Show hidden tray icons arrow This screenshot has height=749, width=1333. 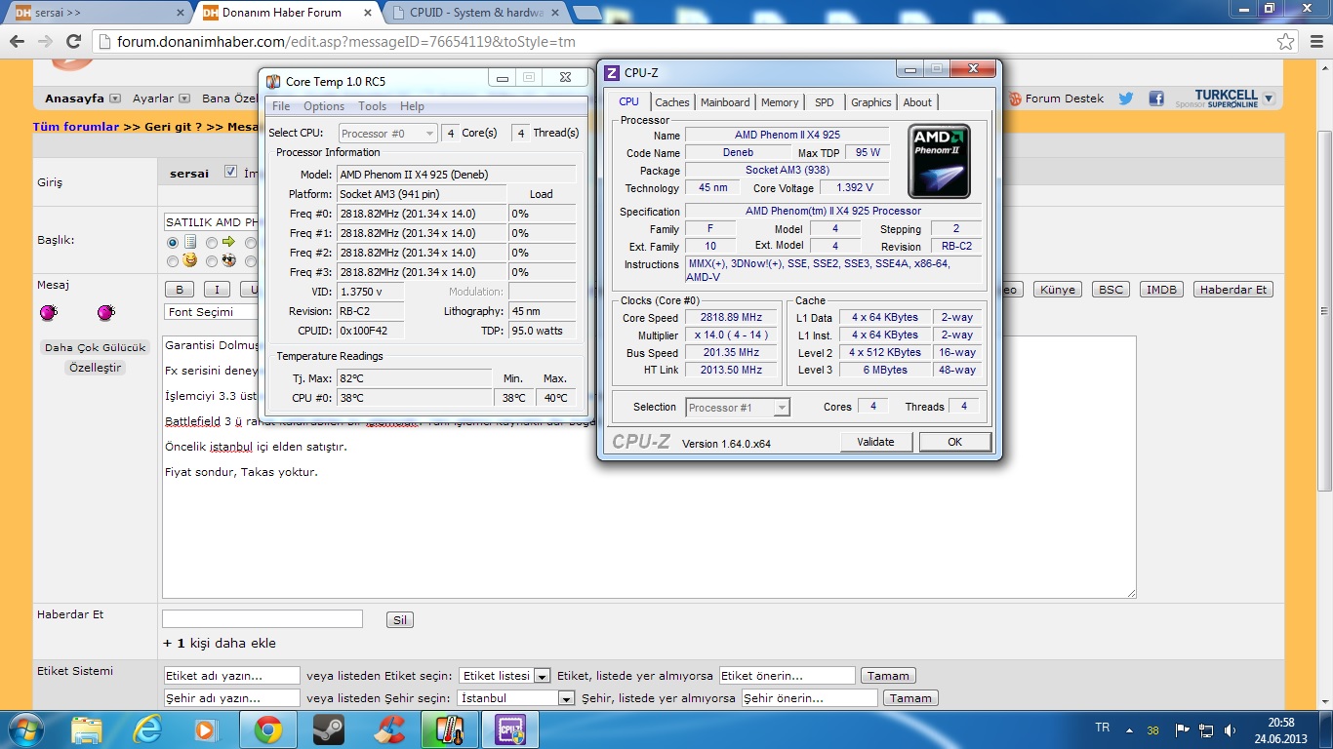pyautogui.click(x=1130, y=729)
